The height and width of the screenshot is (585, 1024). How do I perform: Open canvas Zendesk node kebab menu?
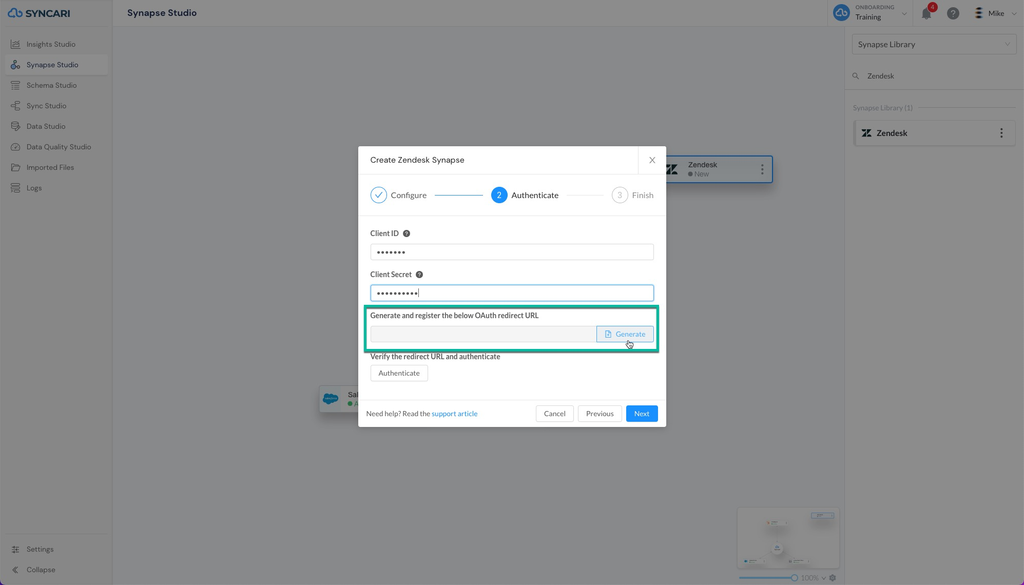click(x=762, y=169)
